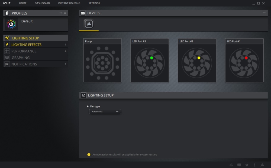Open LIGHTING SETUP section
The width and height of the screenshot is (271, 168).
point(36,38)
